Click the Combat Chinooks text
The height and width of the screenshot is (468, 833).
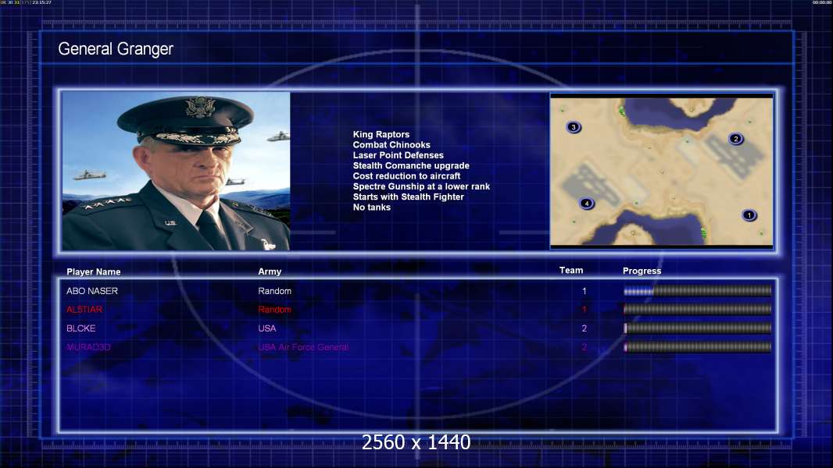(x=391, y=145)
